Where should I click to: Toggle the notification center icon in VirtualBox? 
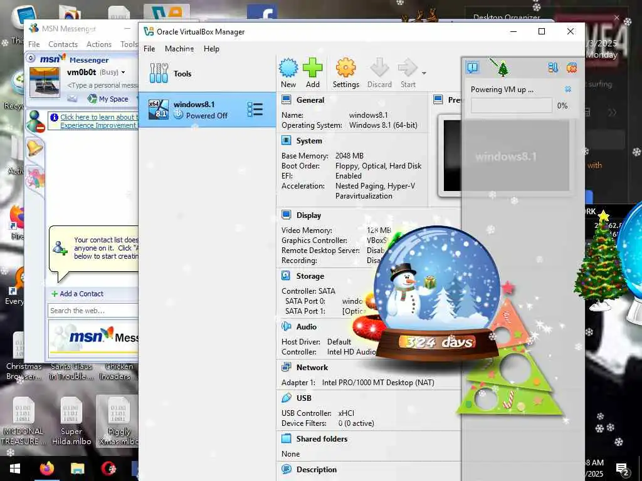[x=472, y=68]
